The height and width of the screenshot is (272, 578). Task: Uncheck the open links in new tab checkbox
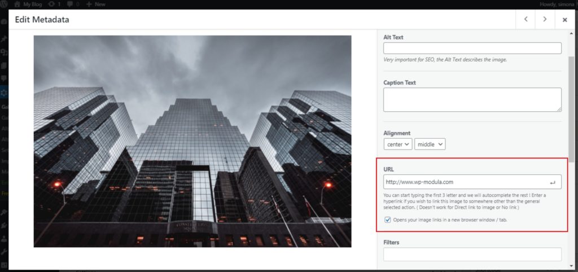(x=388, y=220)
